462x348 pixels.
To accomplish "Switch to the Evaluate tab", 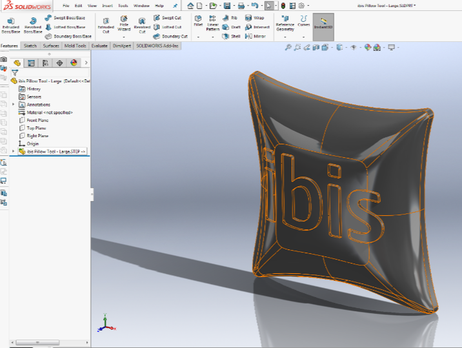I will 99,46.
